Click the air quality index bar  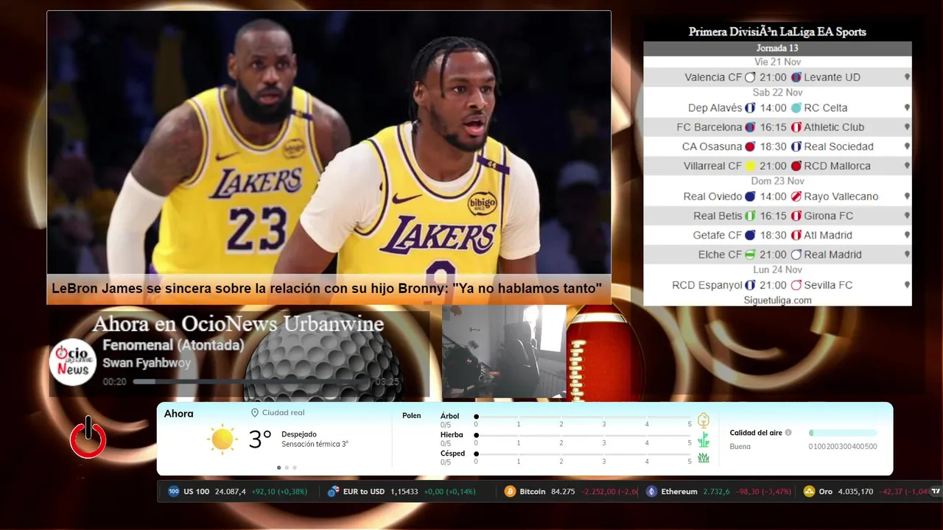(843, 433)
